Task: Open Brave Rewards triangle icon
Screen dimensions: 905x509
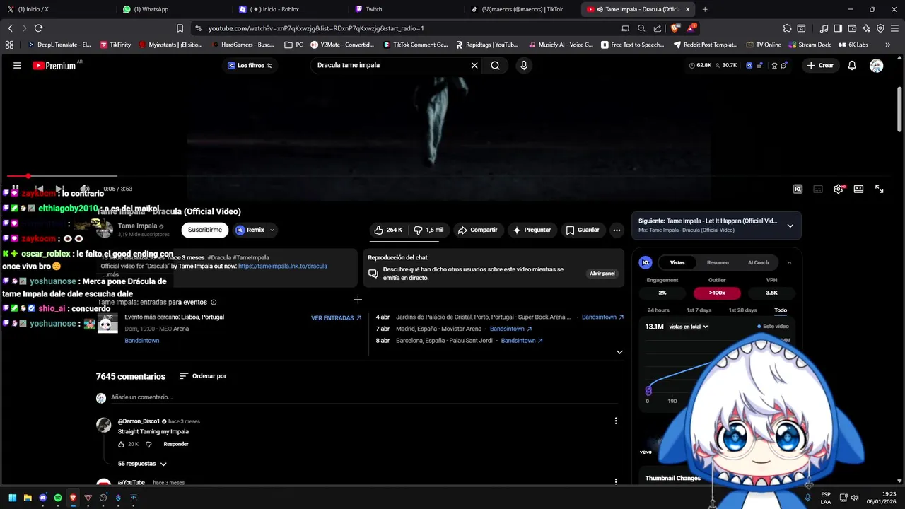Action: [x=691, y=28]
